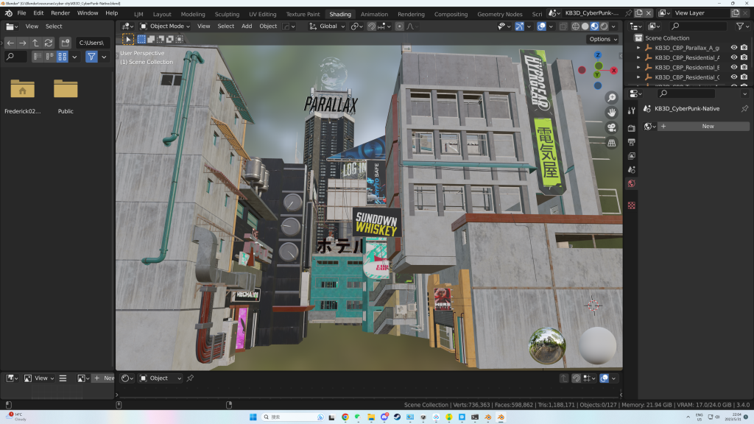The width and height of the screenshot is (754, 424).
Task: Click the hand pan-view gizmo
Action: [612, 113]
